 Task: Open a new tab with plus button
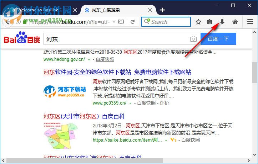point(162,10)
